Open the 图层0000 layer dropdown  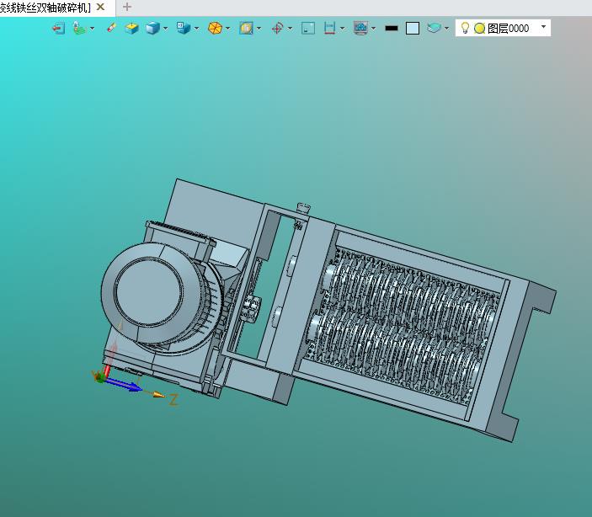pos(543,27)
